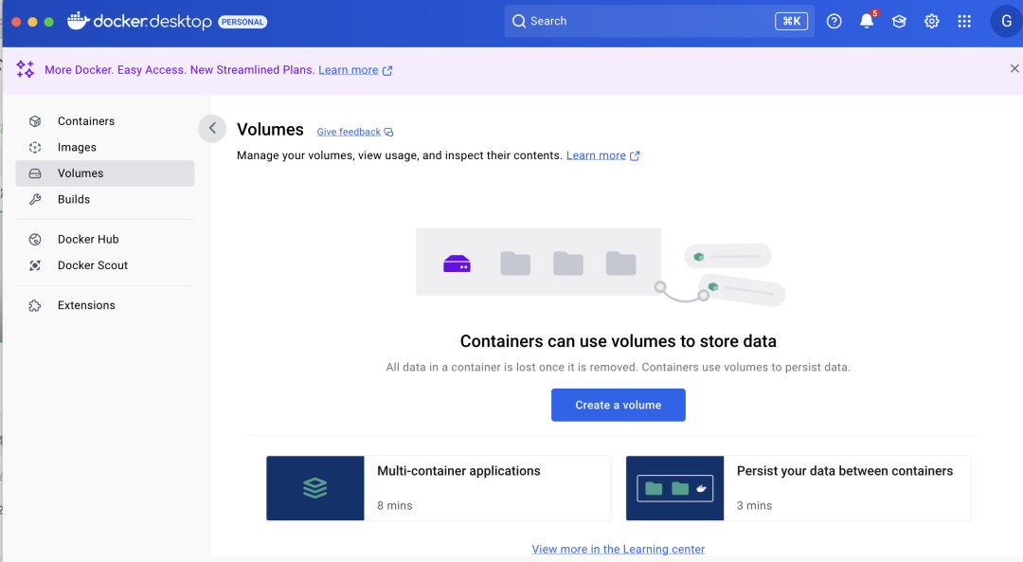Click the feedback speech-bubble icon
1023x562 pixels.
(x=389, y=132)
